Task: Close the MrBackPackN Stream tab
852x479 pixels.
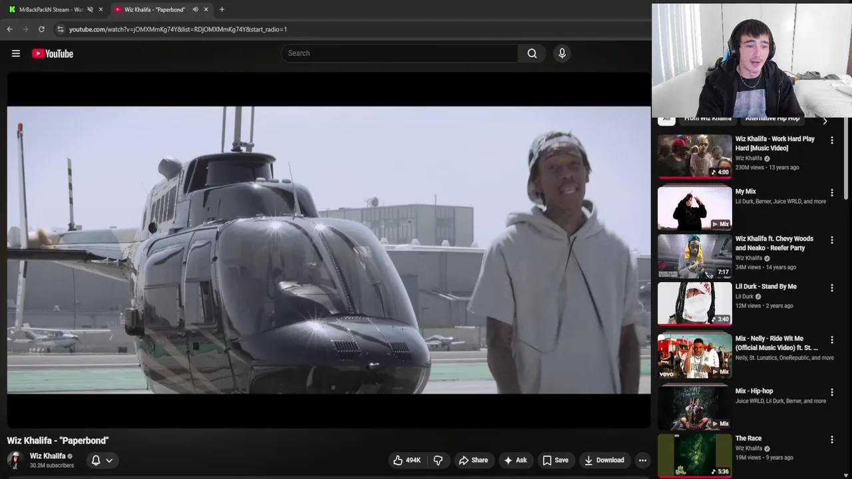Action: (101, 9)
